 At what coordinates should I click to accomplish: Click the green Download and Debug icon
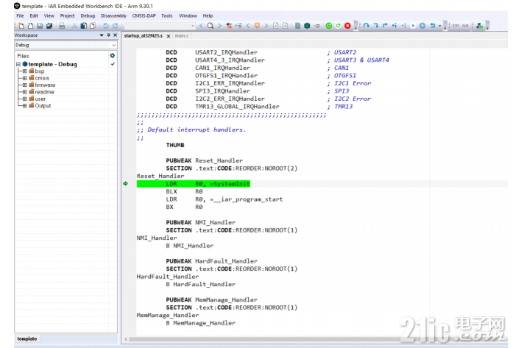pos(329,26)
